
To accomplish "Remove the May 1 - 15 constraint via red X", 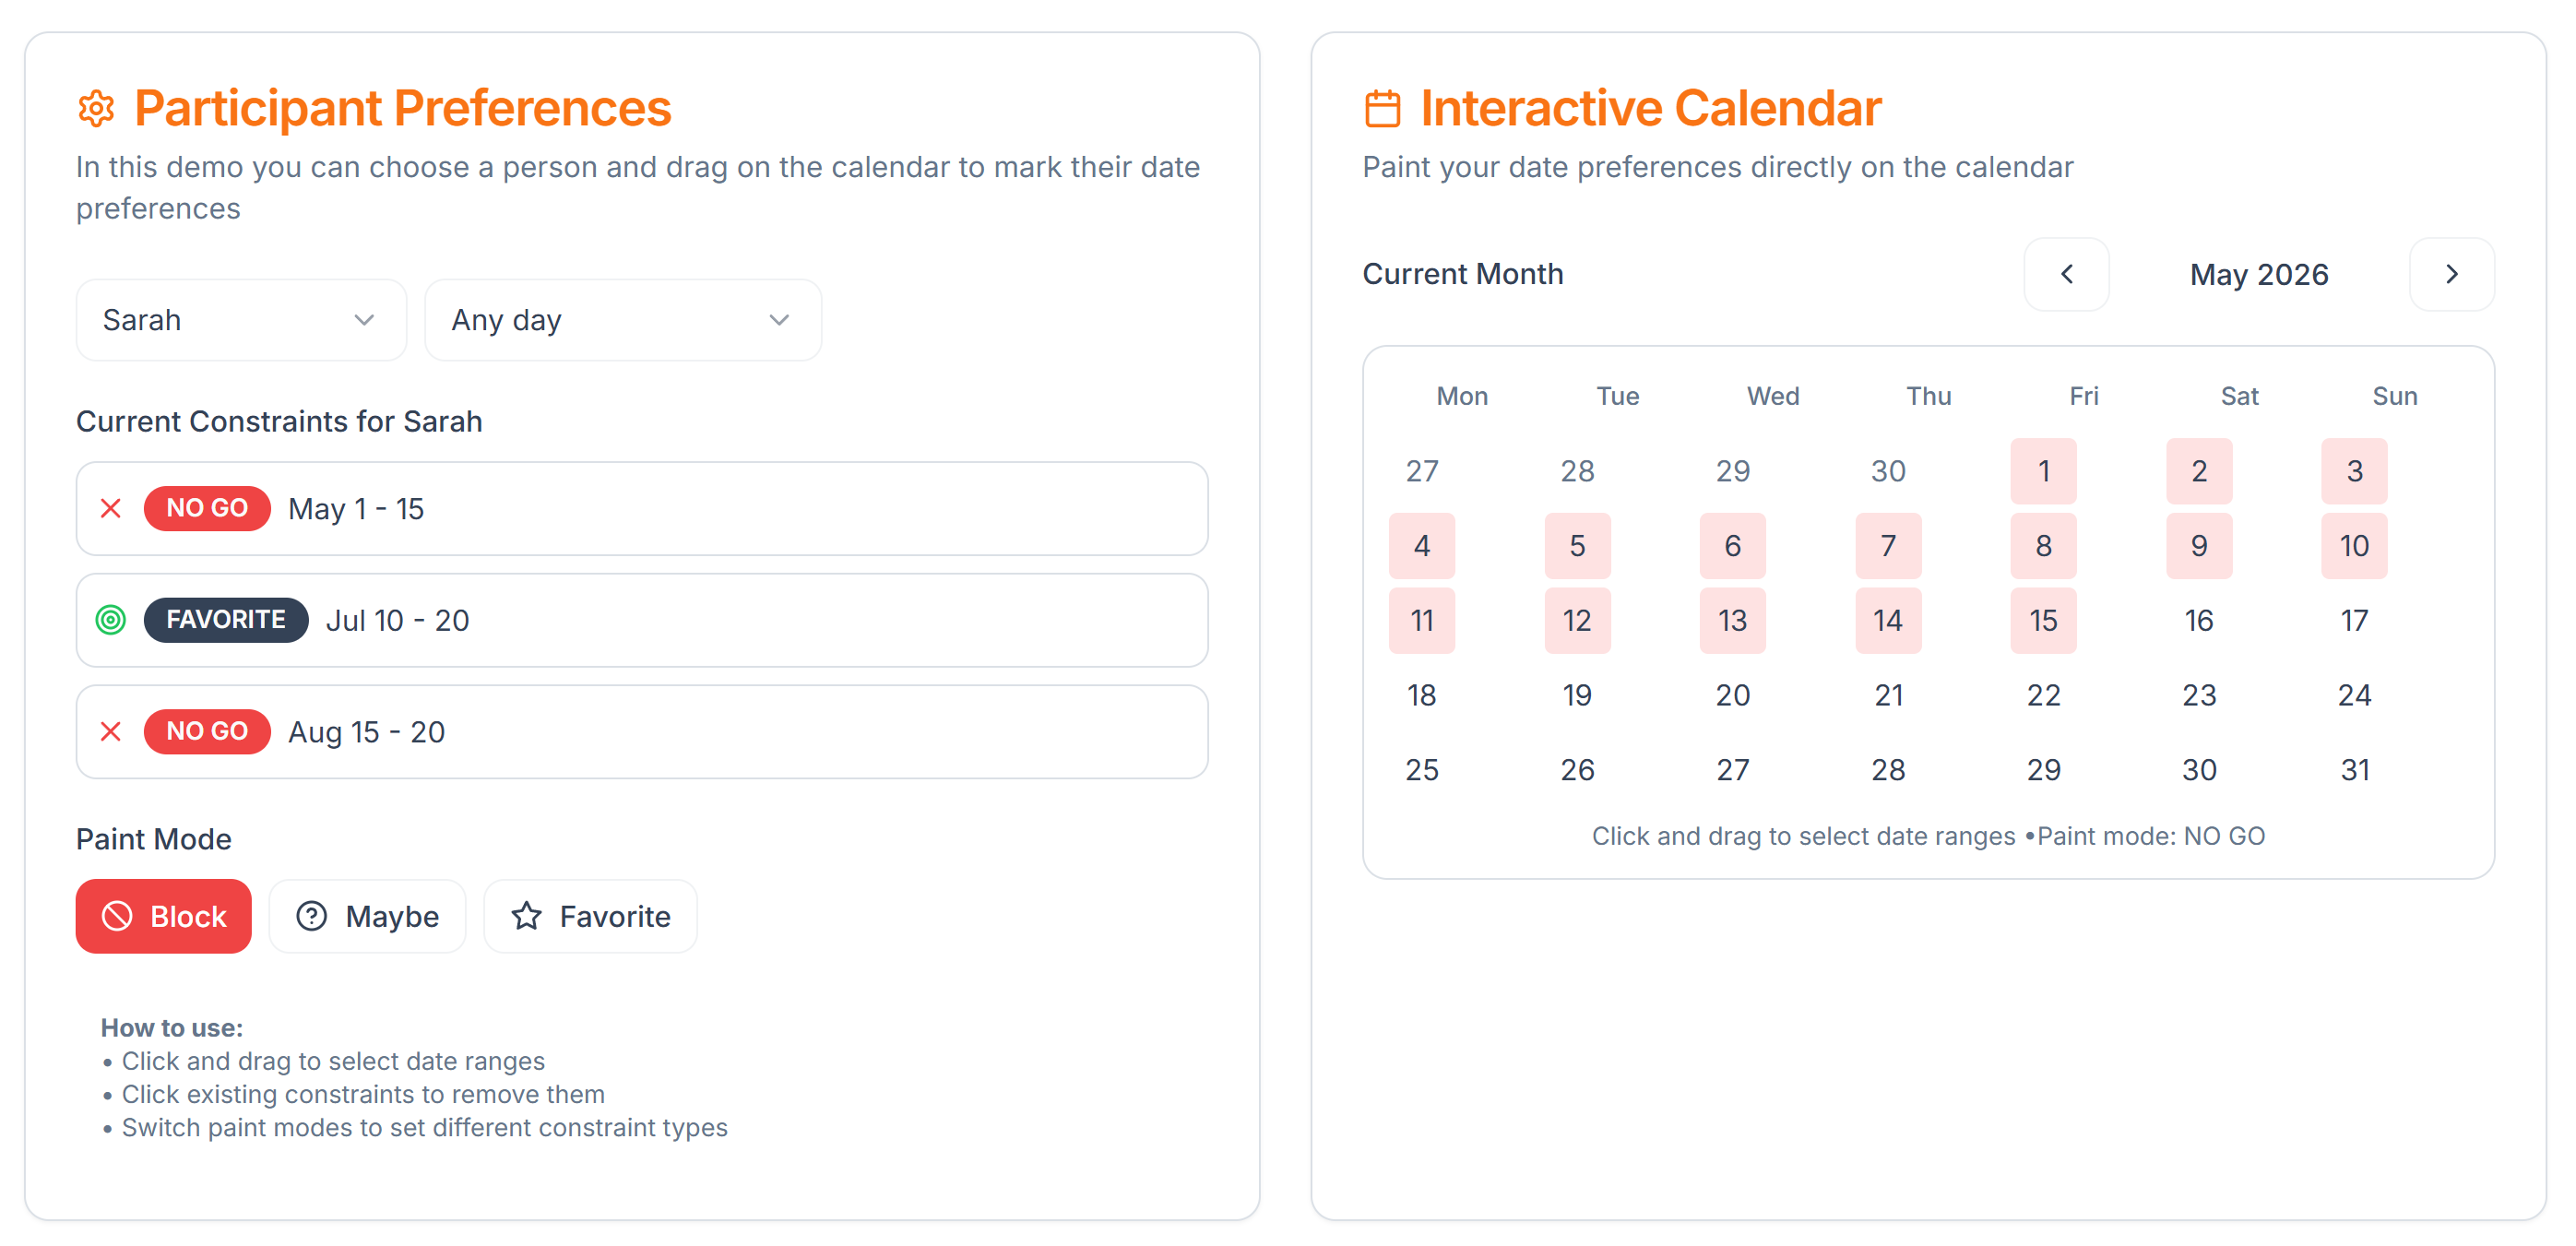I will pyautogui.click(x=111, y=508).
